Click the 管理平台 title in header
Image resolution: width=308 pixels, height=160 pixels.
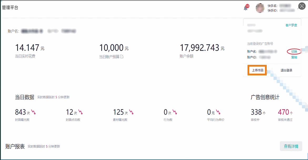click(10, 8)
